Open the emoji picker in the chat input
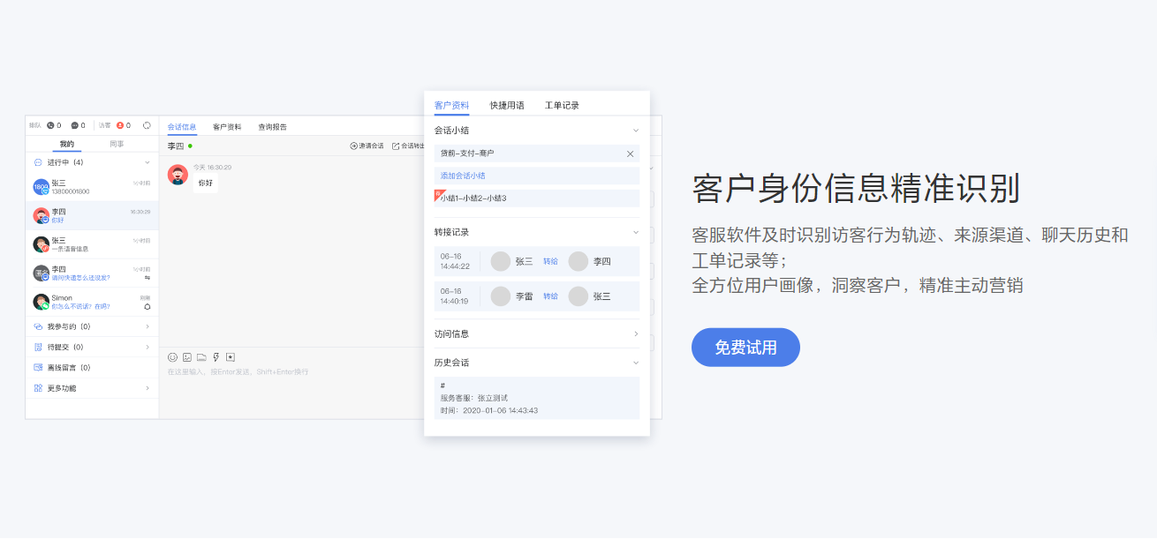Image resolution: width=1157 pixels, height=539 pixels. (173, 356)
